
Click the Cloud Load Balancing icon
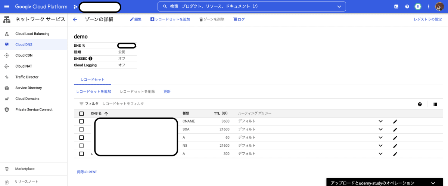[x=6, y=34]
